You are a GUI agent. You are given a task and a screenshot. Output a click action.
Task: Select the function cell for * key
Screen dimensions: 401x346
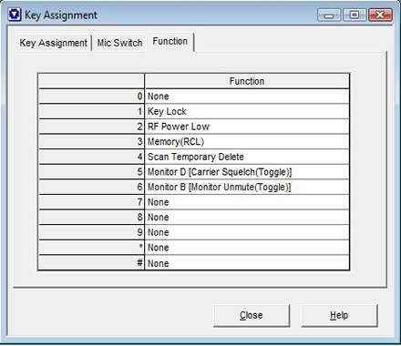point(247,248)
